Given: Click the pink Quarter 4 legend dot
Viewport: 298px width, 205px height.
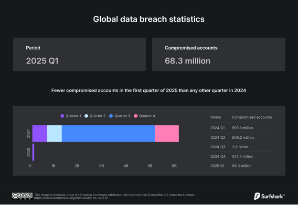Looking at the screenshot, I should 136,116.
